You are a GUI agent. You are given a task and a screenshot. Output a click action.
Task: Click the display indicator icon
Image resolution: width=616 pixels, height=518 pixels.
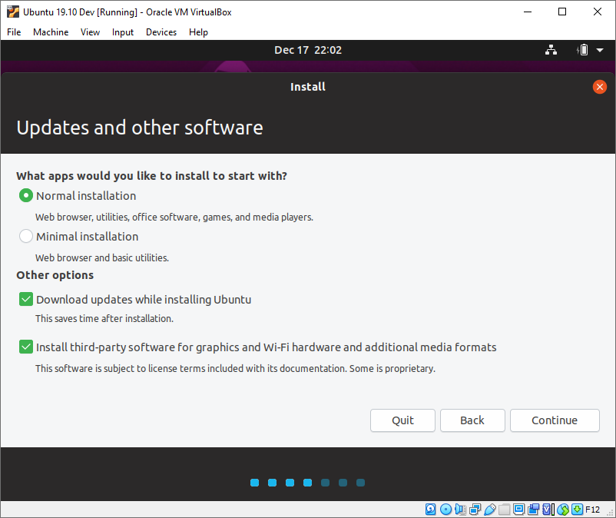pos(519,510)
